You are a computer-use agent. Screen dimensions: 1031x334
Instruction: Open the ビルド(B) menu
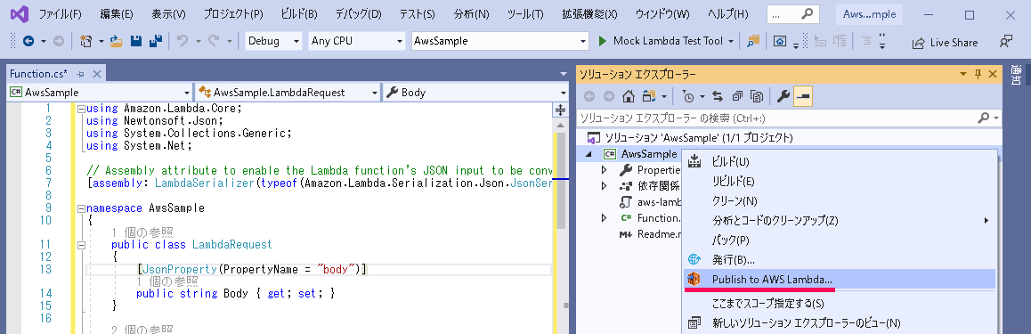click(x=298, y=14)
